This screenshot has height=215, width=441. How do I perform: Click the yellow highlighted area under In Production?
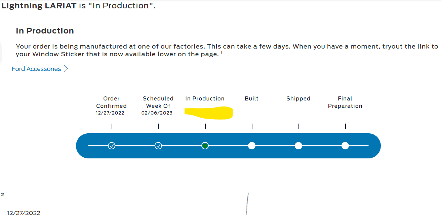(209, 113)
